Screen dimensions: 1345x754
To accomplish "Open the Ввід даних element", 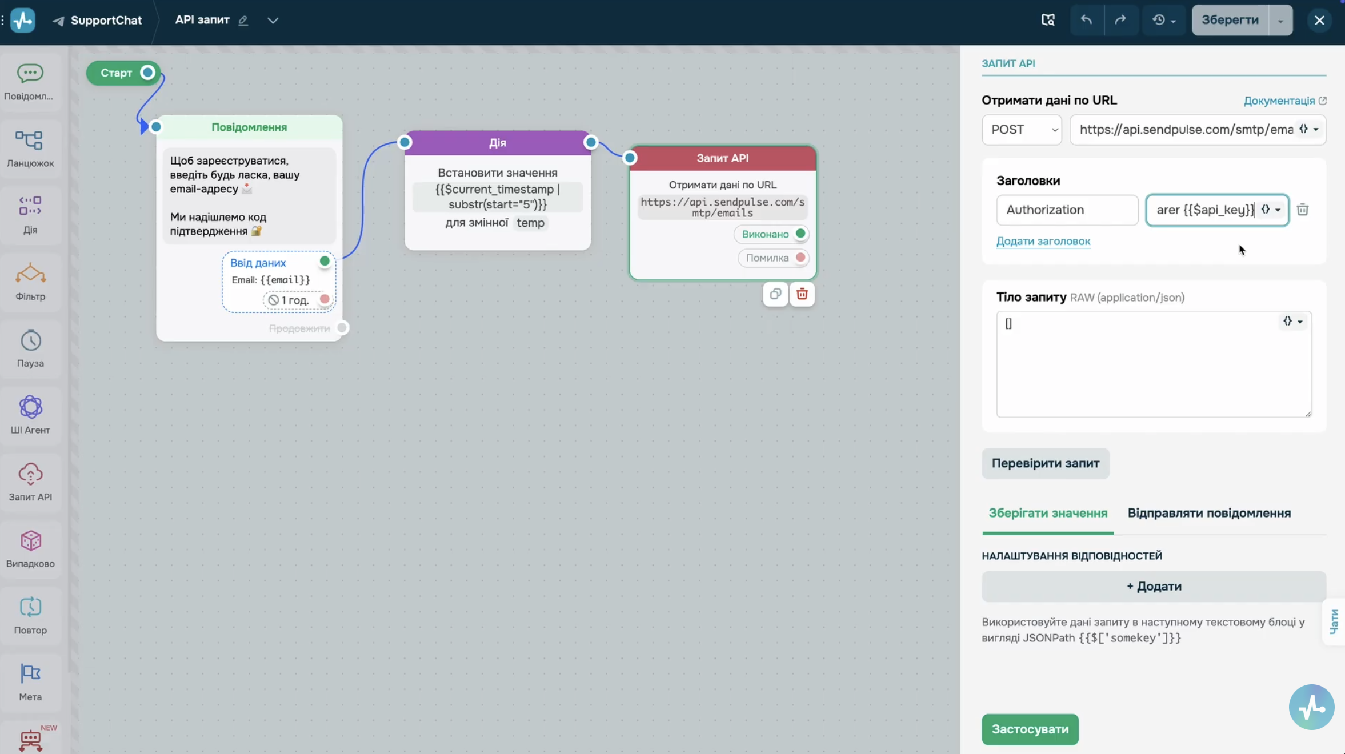I will 278,282.
